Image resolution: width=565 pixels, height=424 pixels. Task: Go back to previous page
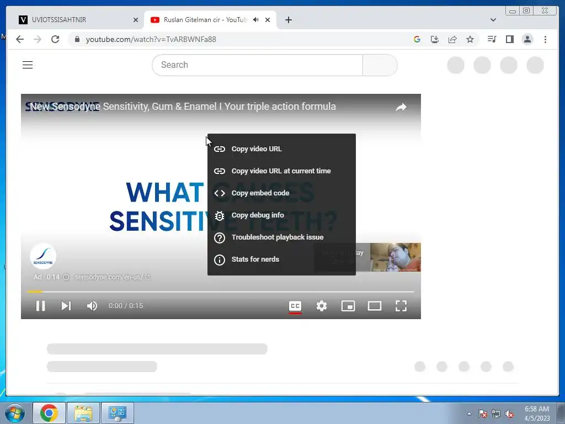20,39
